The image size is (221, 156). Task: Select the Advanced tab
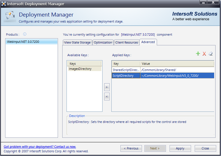point(148,42)
